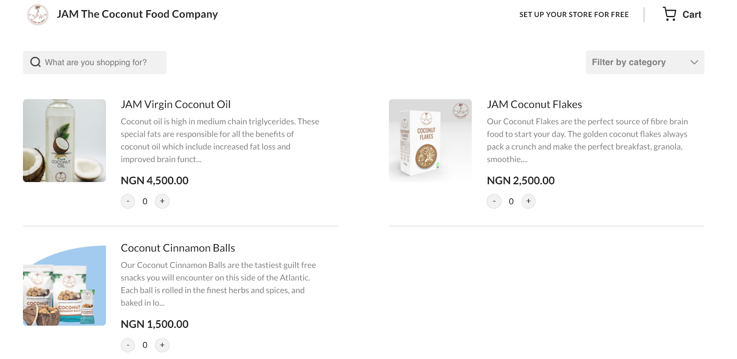Open the shopping cart icon
Viewport: 737px width, 359px height.
click(x=669, y=14)
